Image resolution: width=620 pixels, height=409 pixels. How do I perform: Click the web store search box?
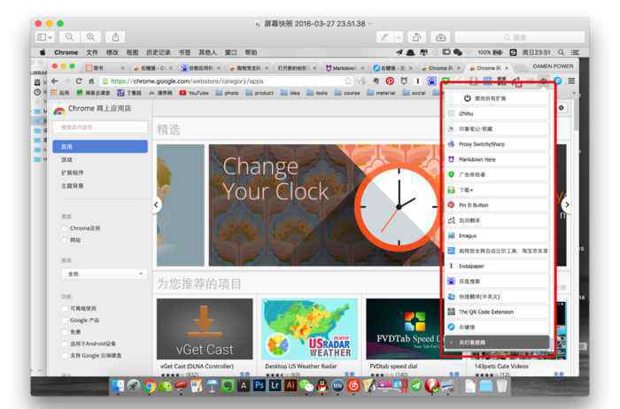100,127
